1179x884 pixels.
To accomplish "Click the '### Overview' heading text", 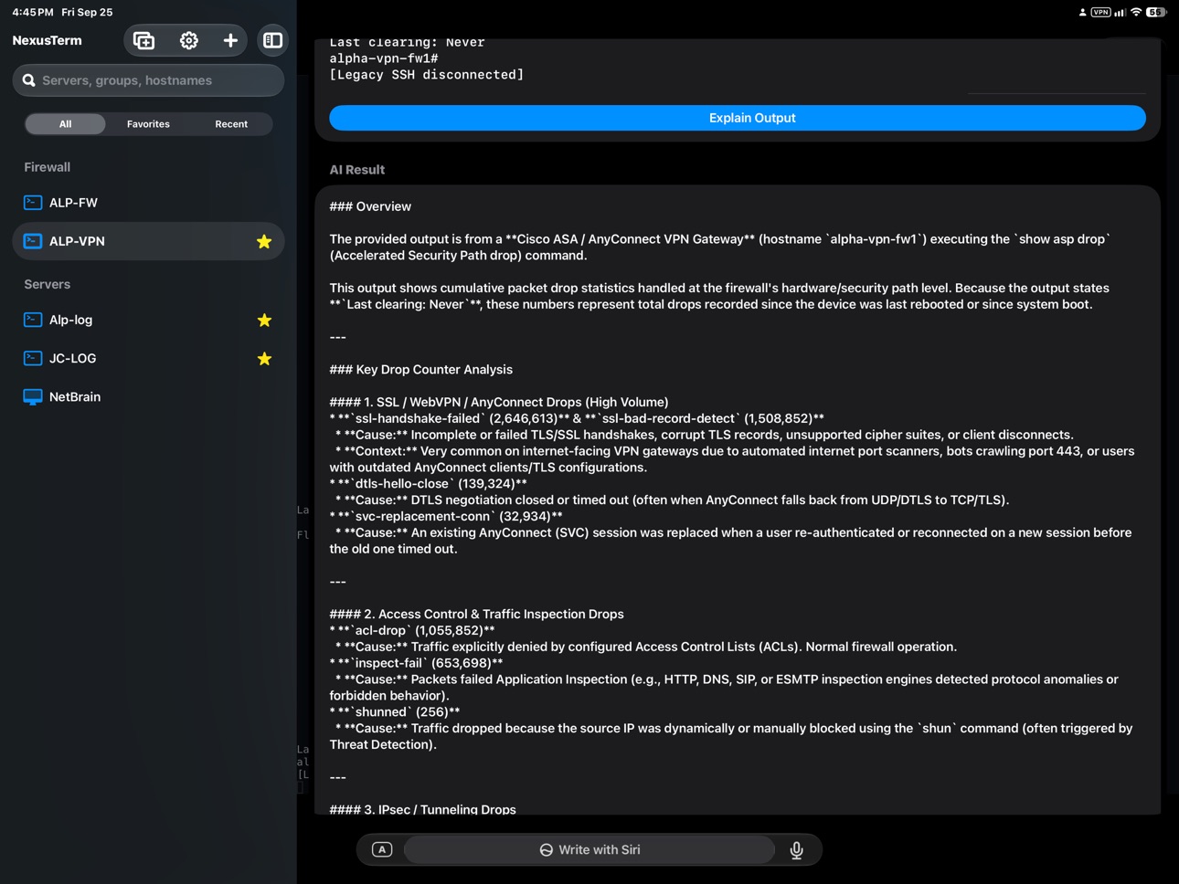I will pos(370,206).
